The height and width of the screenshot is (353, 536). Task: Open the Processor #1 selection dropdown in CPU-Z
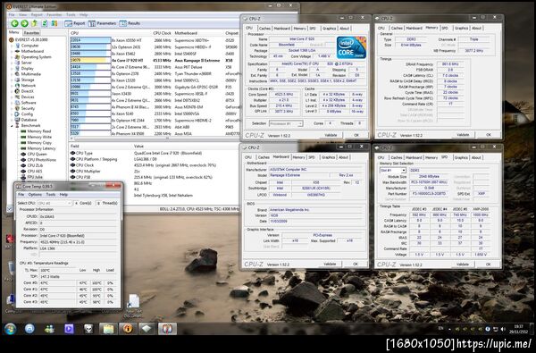click(286, 123)
